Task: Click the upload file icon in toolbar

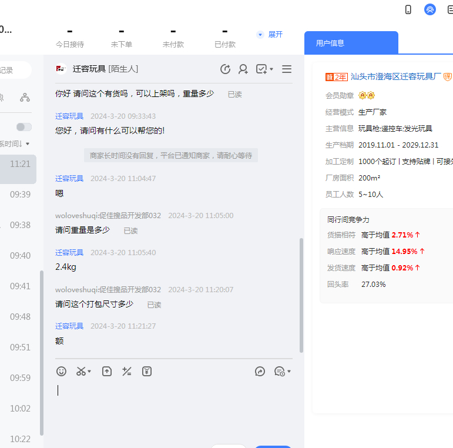Action: (x=107, y=371)
